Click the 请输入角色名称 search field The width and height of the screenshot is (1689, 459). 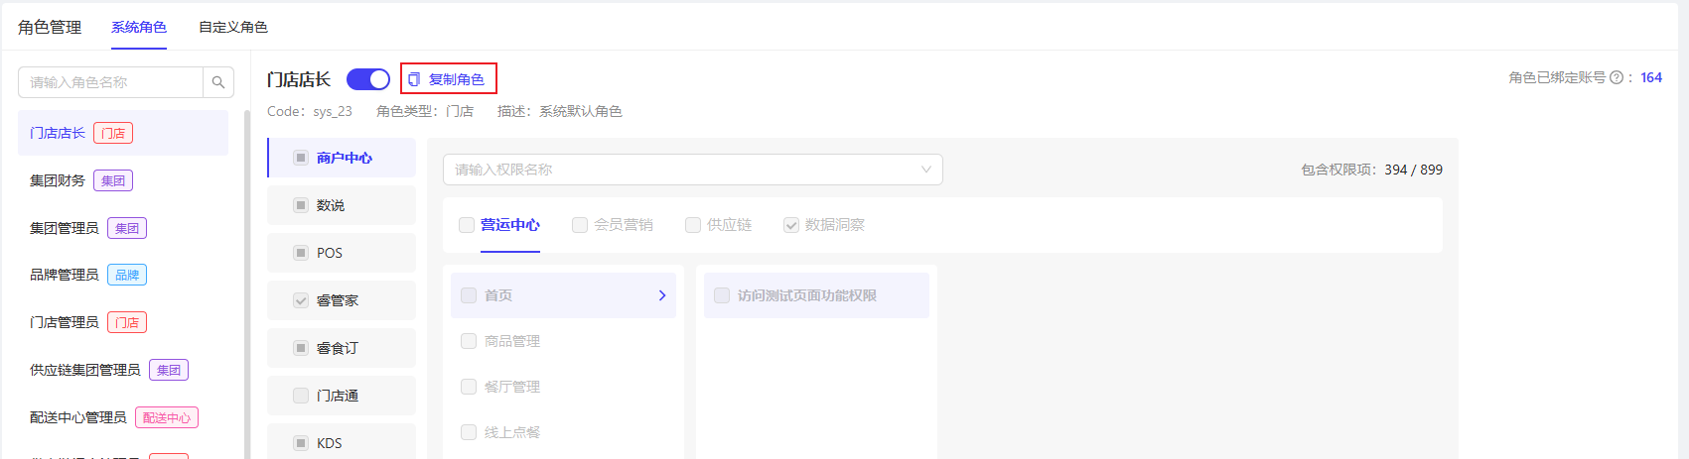pyautogui.click(x=111, y=82)
